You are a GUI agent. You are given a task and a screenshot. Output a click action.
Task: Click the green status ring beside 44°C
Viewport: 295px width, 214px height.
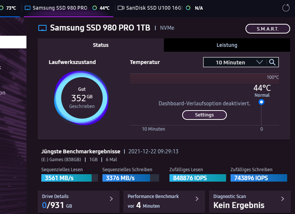click(x=95, y=8)
